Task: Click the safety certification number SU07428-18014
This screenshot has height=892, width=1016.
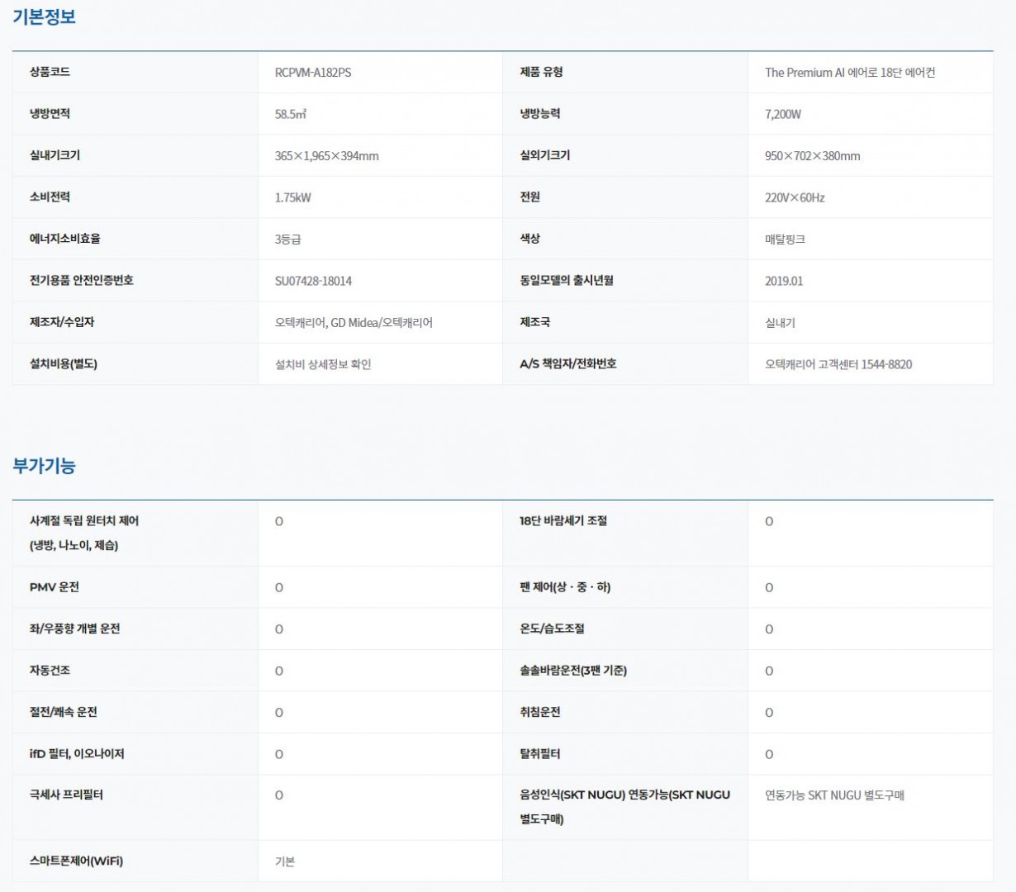Action: click(313, 281)
